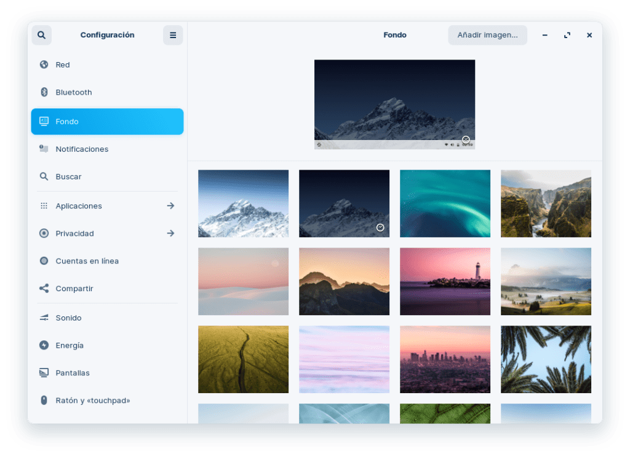Click the Notificaciones icon
The height and width of the screenshot is (457, 630).
(44, 149)
